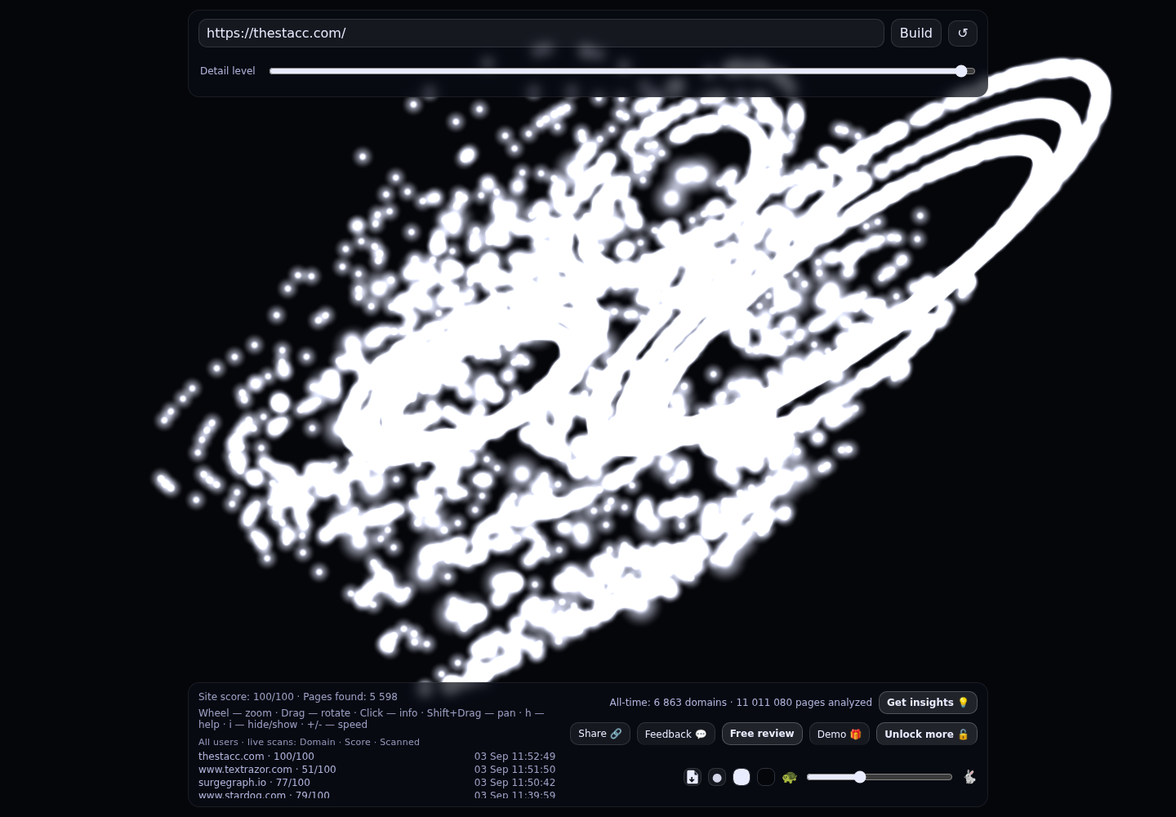Click the Detail level label
This screenshot has width=1176, height=817.
(x=228, y=71)
